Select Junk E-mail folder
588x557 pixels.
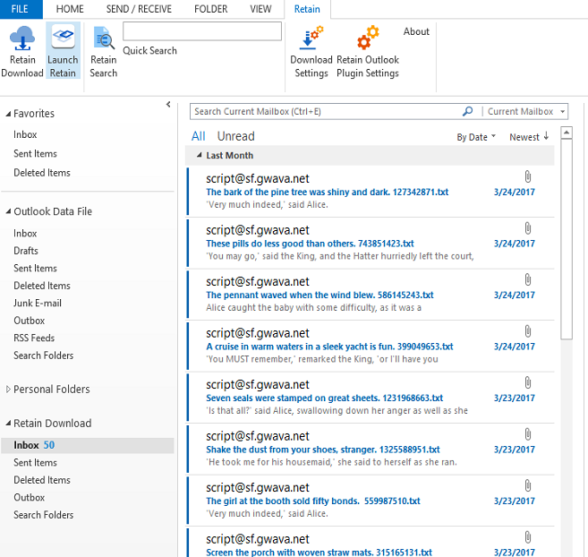[37, 303]
